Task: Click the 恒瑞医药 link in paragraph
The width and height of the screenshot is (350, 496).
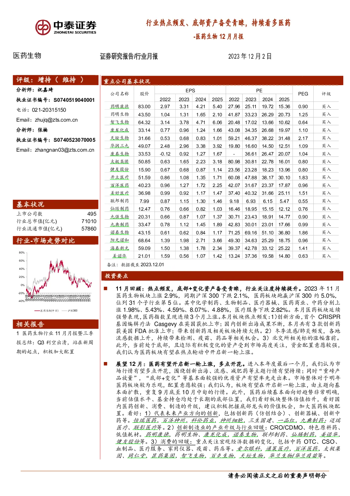Action: coord(145,420)
